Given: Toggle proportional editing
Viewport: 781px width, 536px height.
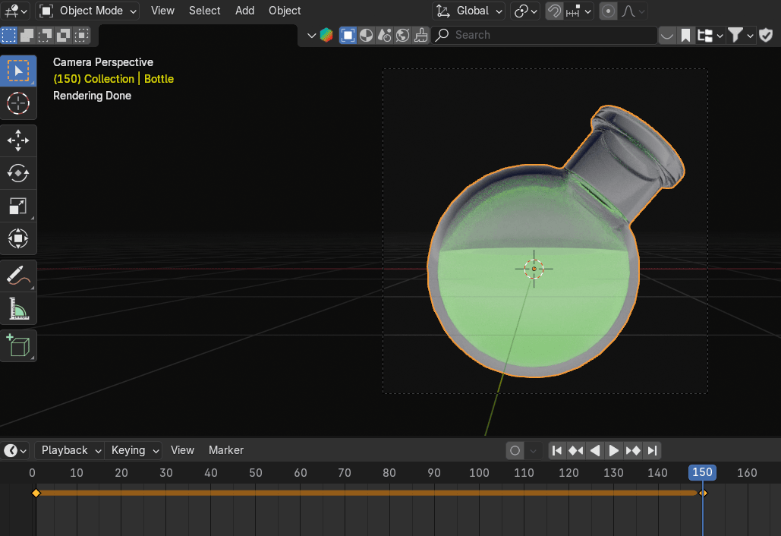Looking at the screenshot, I should pyautogui.click(x=608, y=11).
